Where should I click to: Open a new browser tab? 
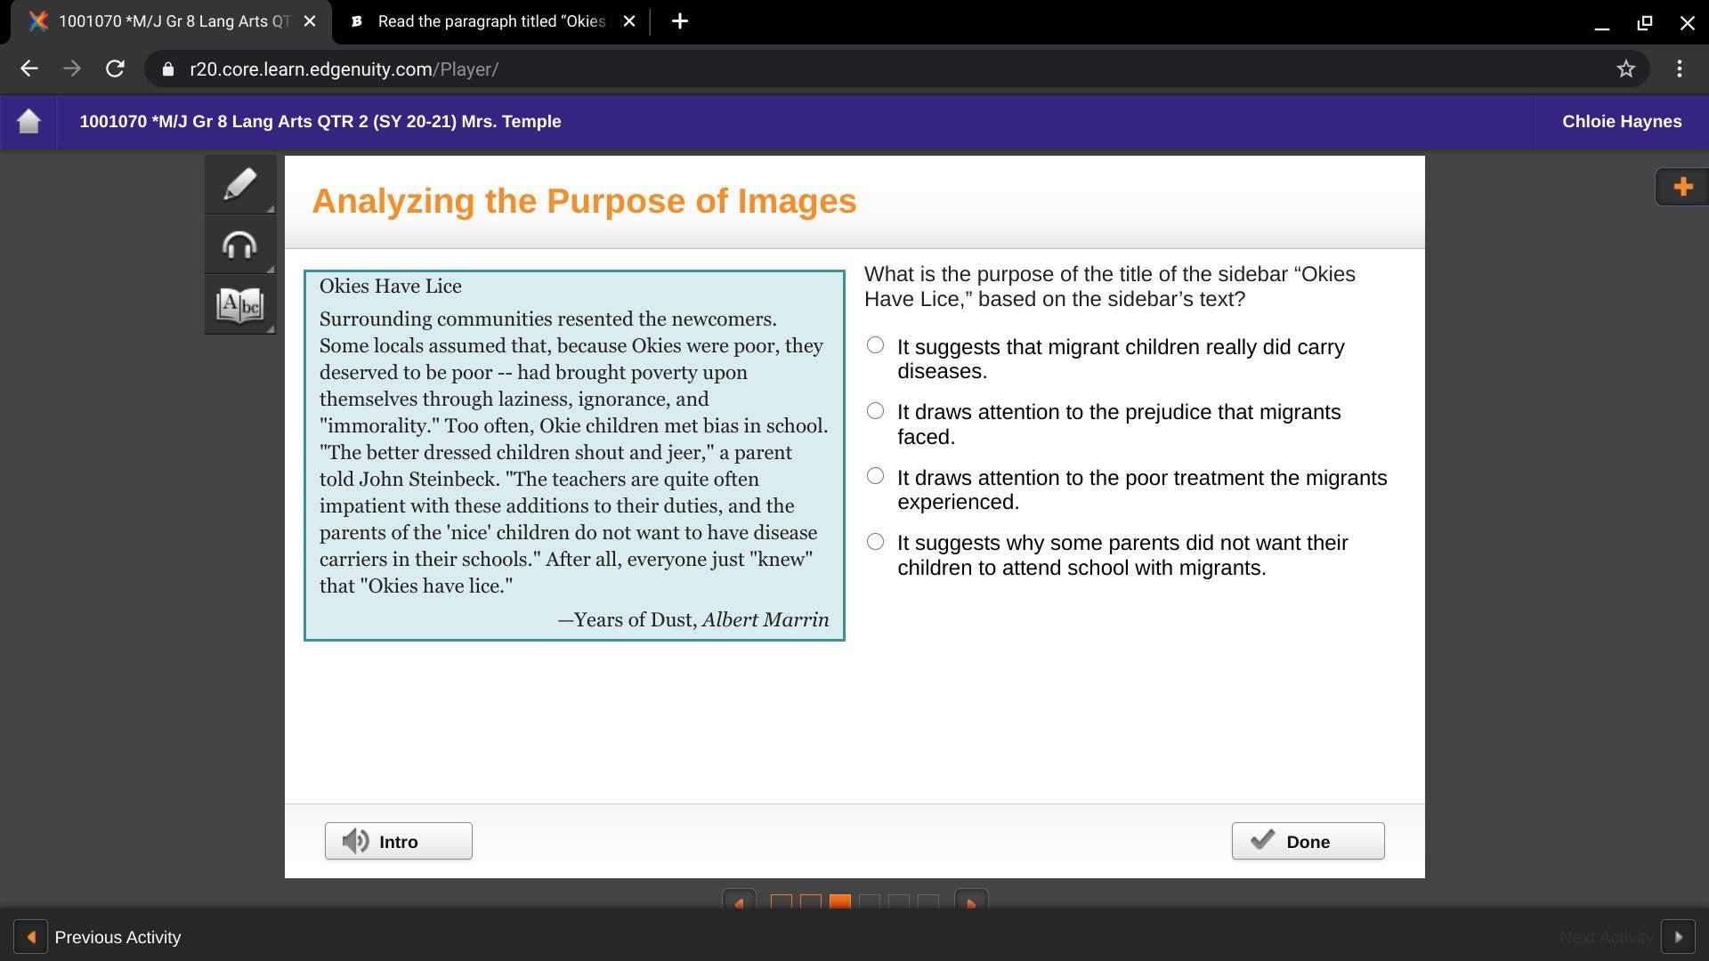(679, 21)
